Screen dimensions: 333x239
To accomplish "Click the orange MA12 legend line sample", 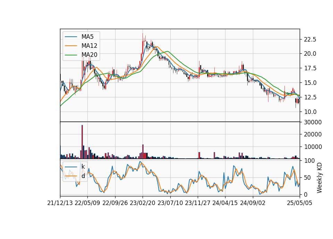I will point(71,46).
